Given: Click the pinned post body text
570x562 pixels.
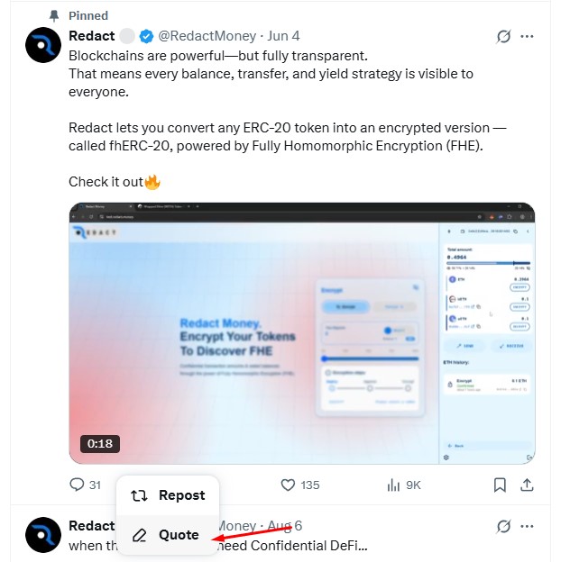Looking at the screenshot, I should pos(271,73).
